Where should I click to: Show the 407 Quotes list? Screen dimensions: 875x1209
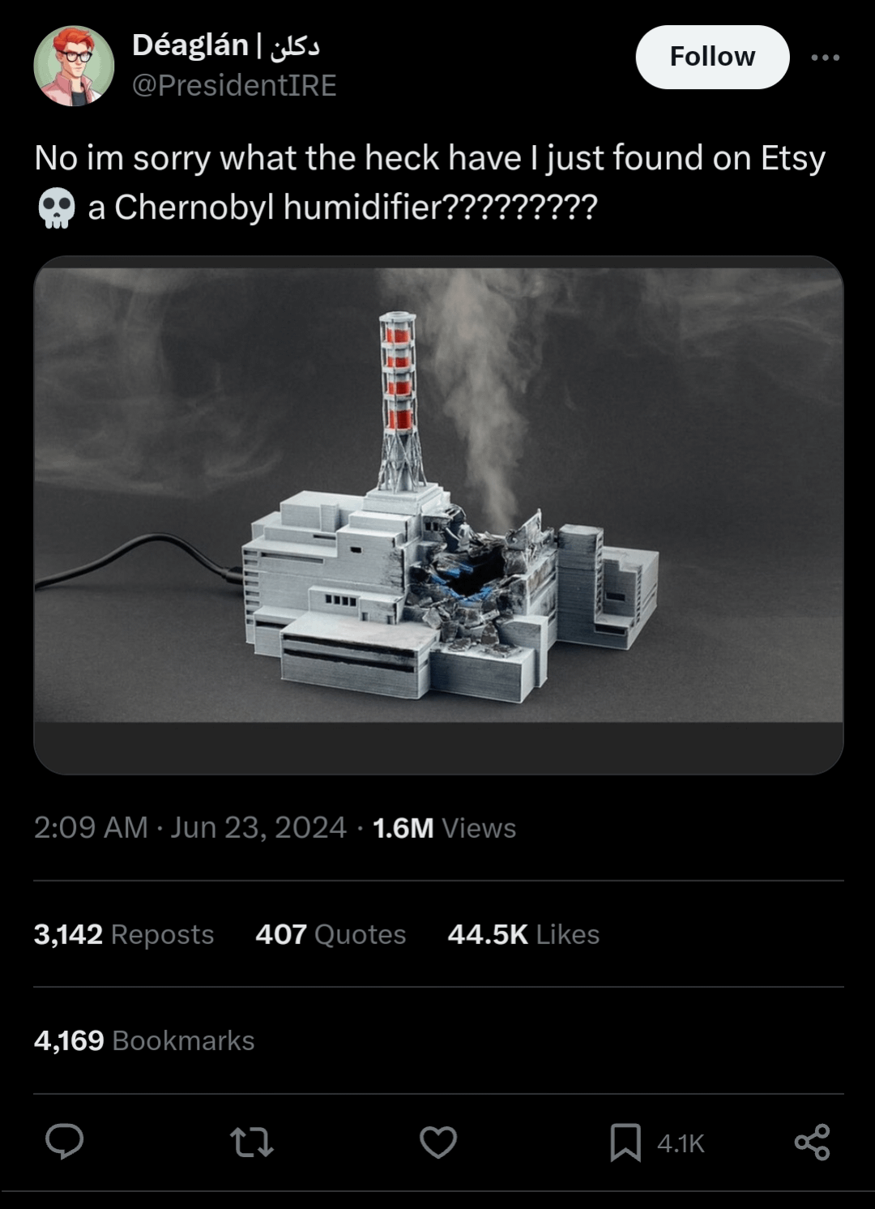pyautogui.click(x=331, y=934)
